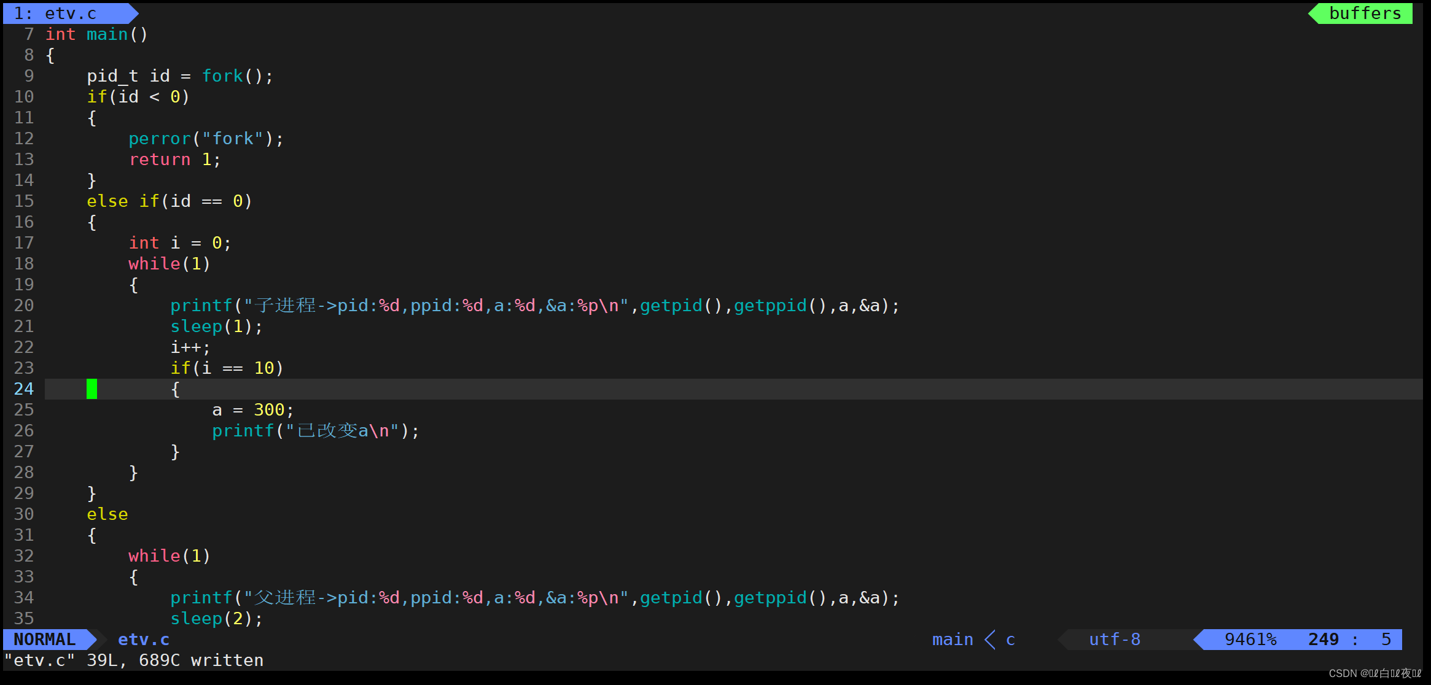Click 'while(1)' on line 18
Viewport: 1431px width, 685px height.
click(x=170, y=264)
